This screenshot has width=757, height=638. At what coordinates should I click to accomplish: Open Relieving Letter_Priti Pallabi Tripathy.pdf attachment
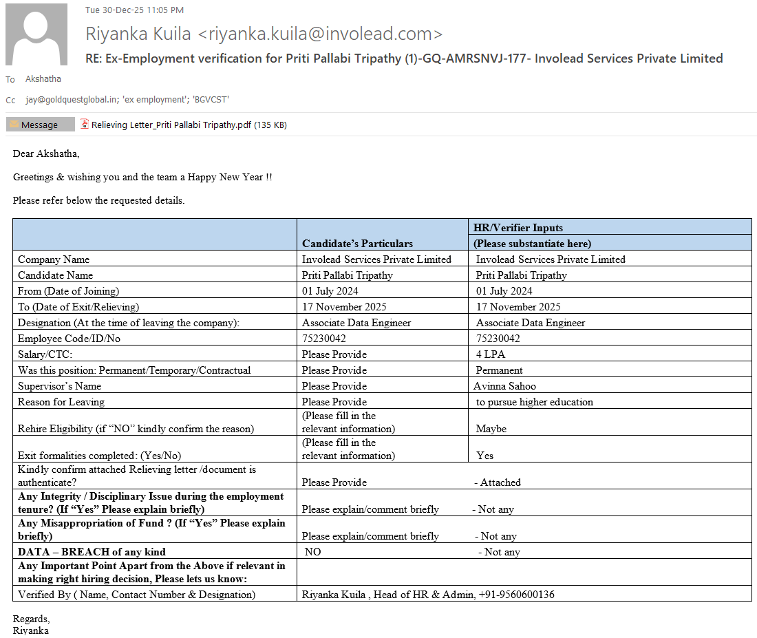(171, 125)
